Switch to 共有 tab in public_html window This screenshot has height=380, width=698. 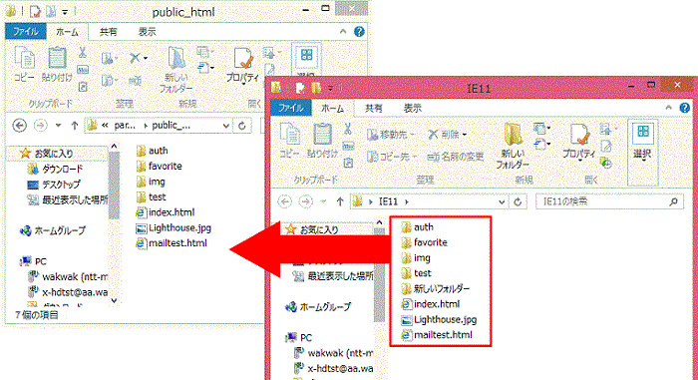[x=108, y=32]
